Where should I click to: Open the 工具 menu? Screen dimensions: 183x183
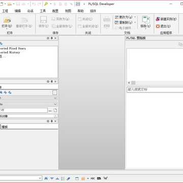[x=43, y=11]
